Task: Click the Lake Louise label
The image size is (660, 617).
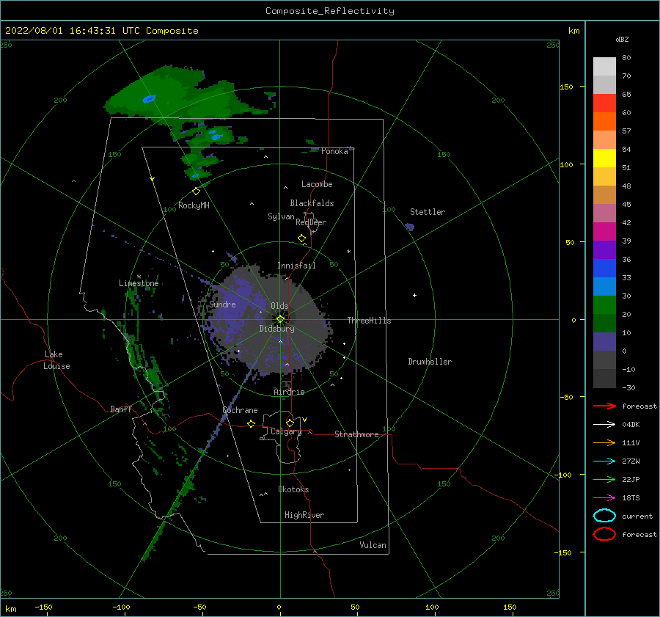Action: tap(56, 360)
